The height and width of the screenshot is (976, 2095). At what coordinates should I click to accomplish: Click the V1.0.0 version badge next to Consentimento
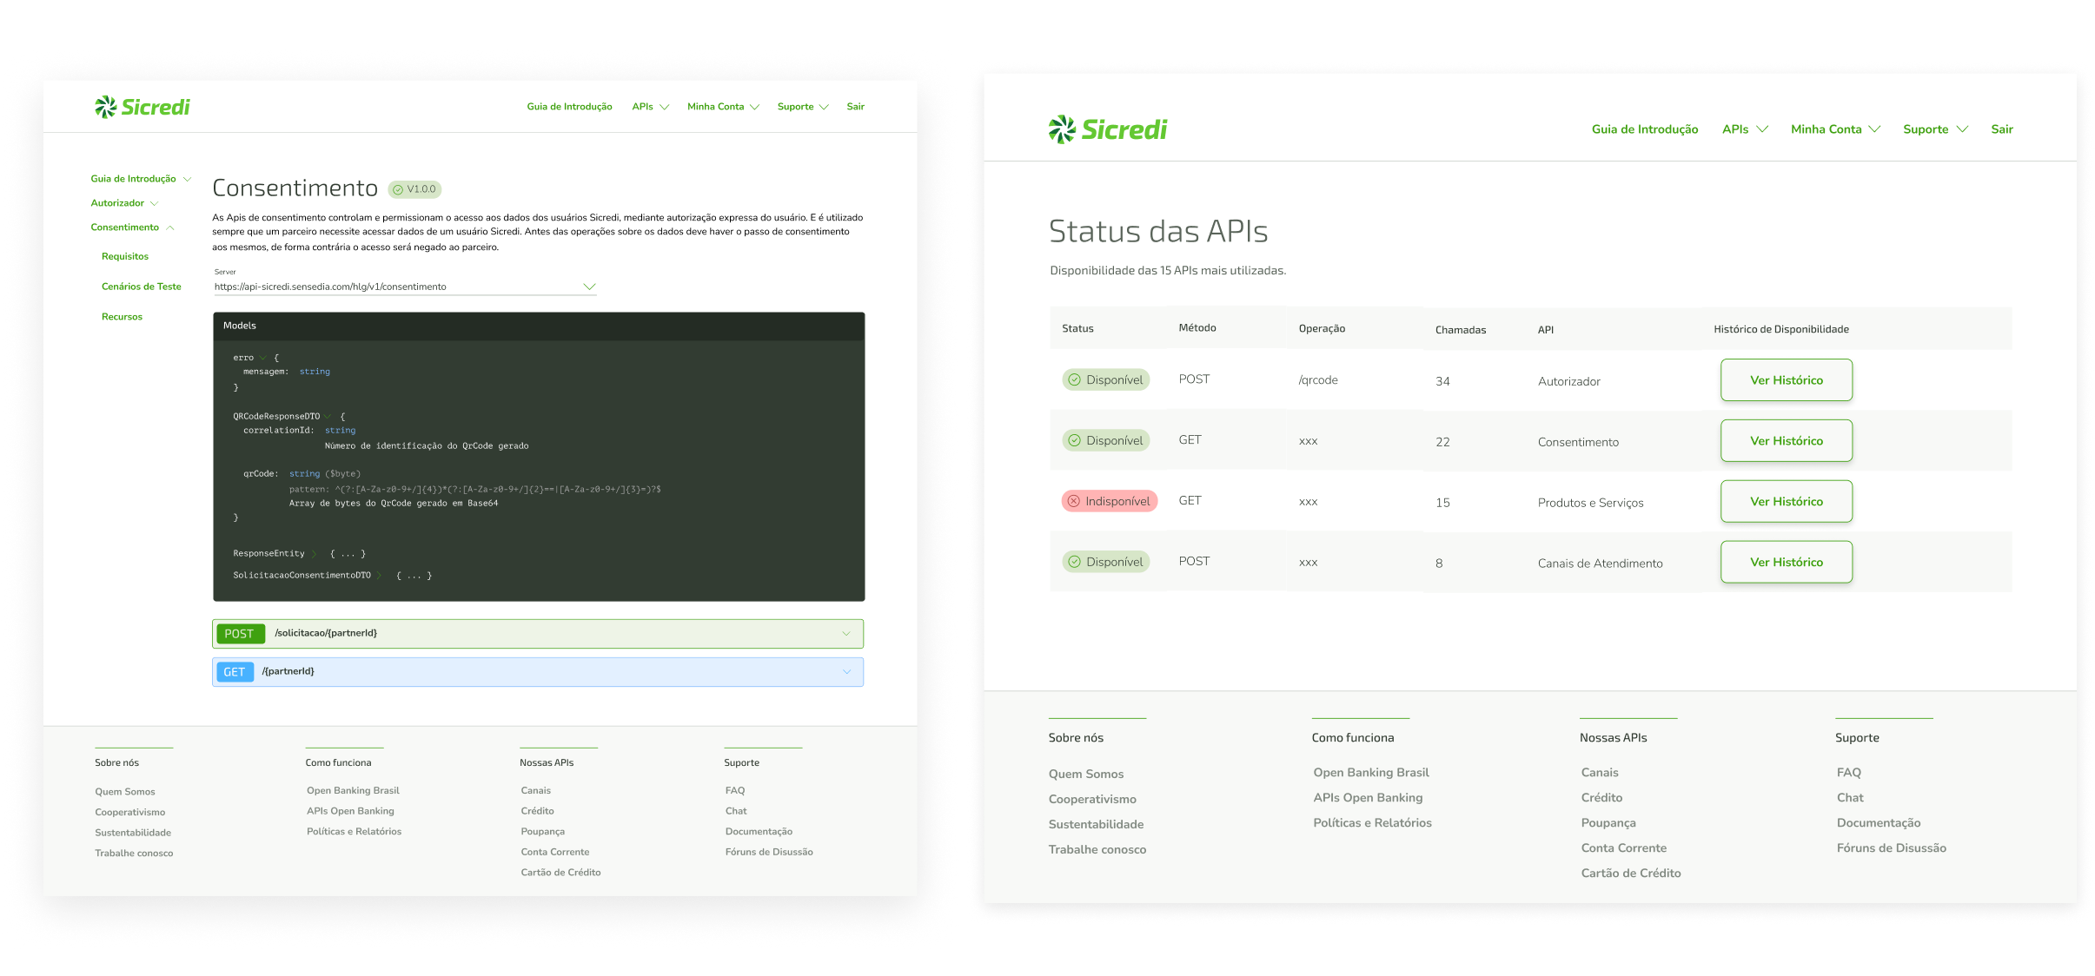[x=414, y=189]
